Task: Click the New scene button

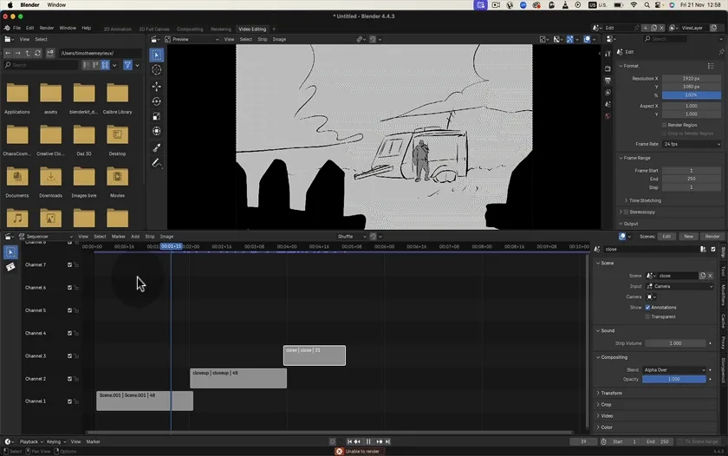Action: (x=689, y=237)
